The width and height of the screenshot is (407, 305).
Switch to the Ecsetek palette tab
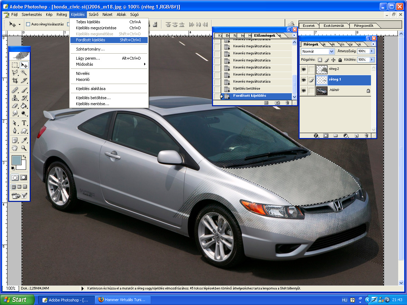tap(308, 25)
